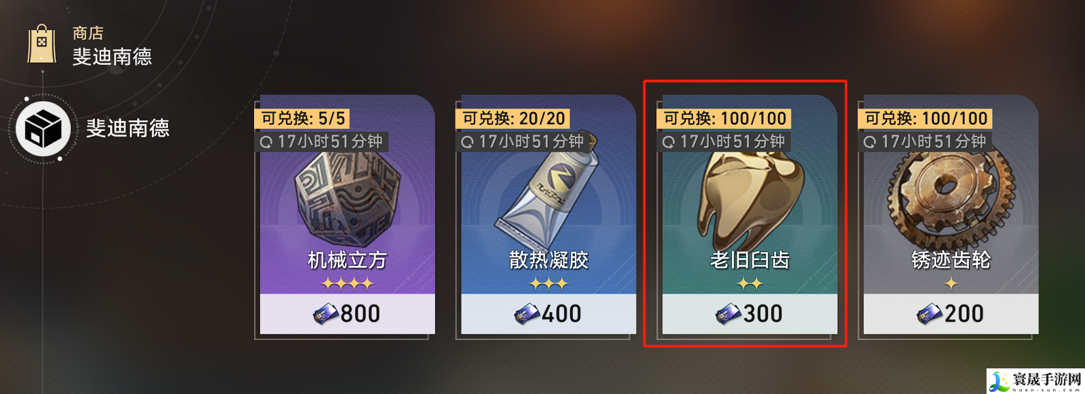The width and height of the screenshot is (1085, 394).
Task: Click the 可兑换 5/5 stock label
Action: coord(302,118)
